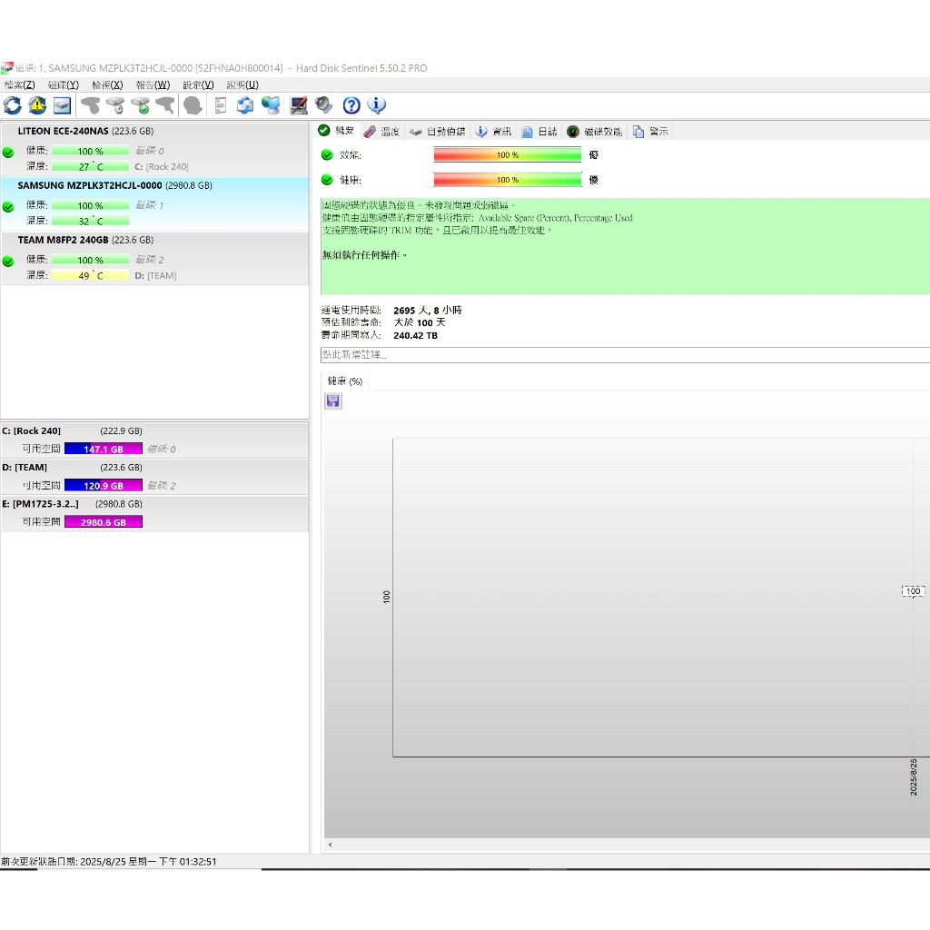Open the 檔案(Z) menu
This screenshot has height=930, width=930.
point(19,84)
